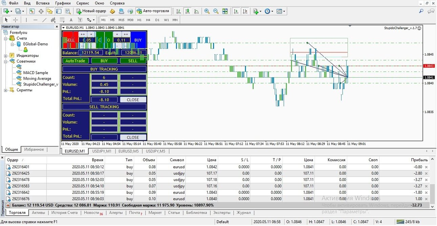Toggle the chart auto scroll icon
437x226 pixels.
pos(236,11)
